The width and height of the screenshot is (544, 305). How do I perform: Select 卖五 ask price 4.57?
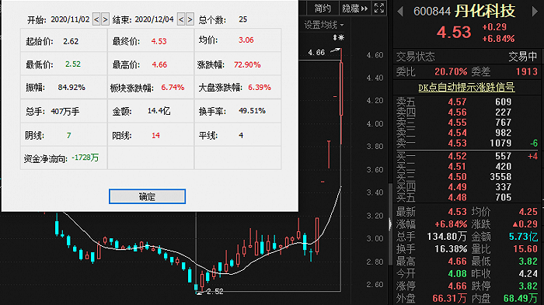point(457,102)
